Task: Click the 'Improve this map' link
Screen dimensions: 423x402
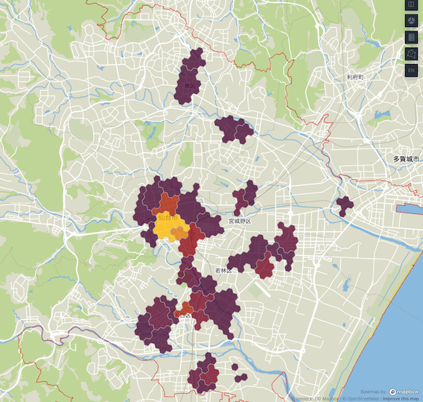Action: (x=401, y=399)
